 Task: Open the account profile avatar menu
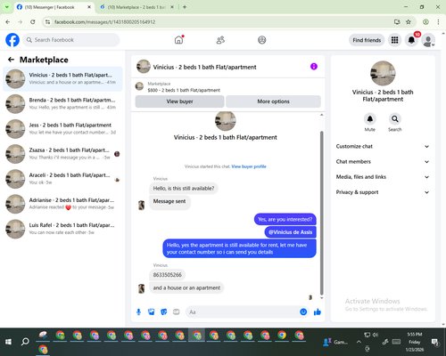[428, 40]
